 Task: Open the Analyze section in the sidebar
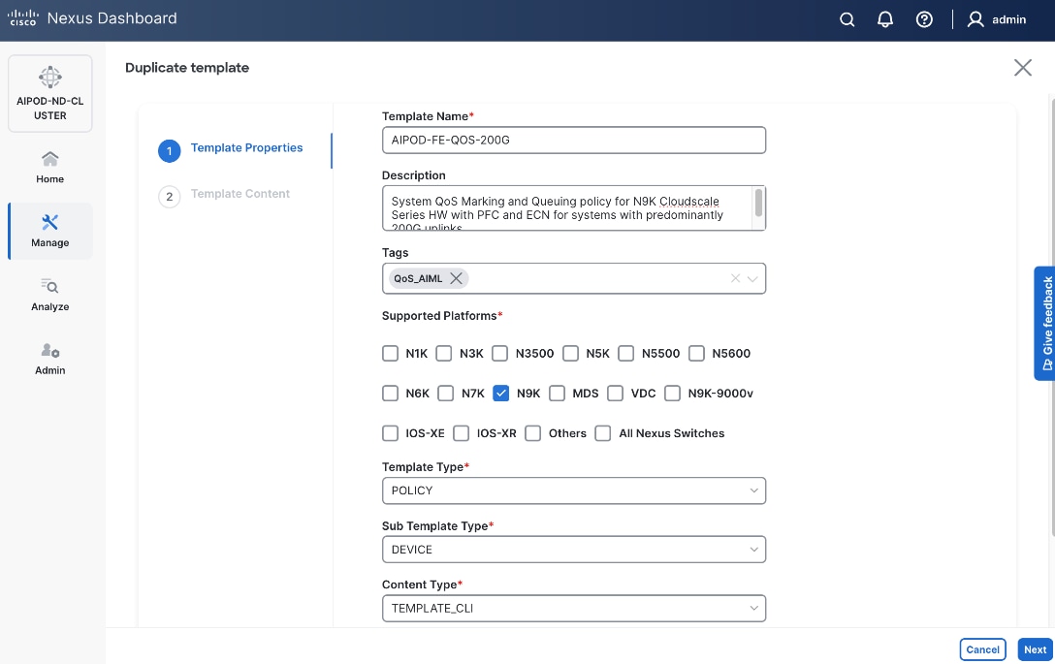[49, 295]
